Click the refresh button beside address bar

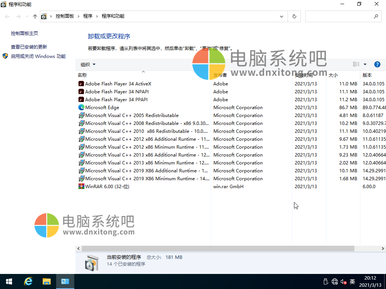click(294, 17)
